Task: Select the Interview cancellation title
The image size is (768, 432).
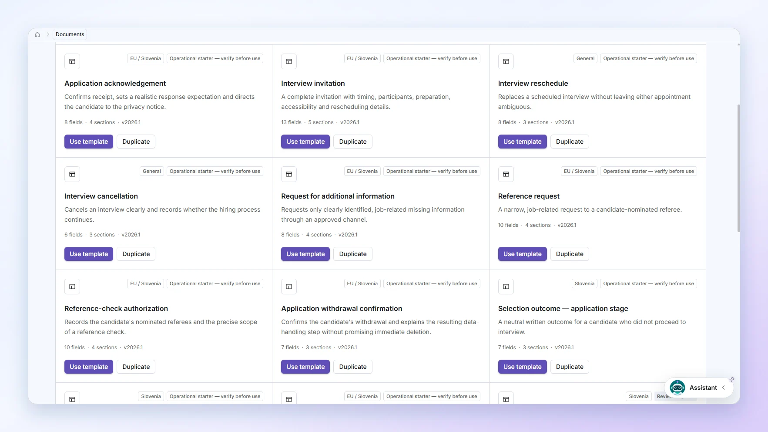Action: click(x=101, y=196)
